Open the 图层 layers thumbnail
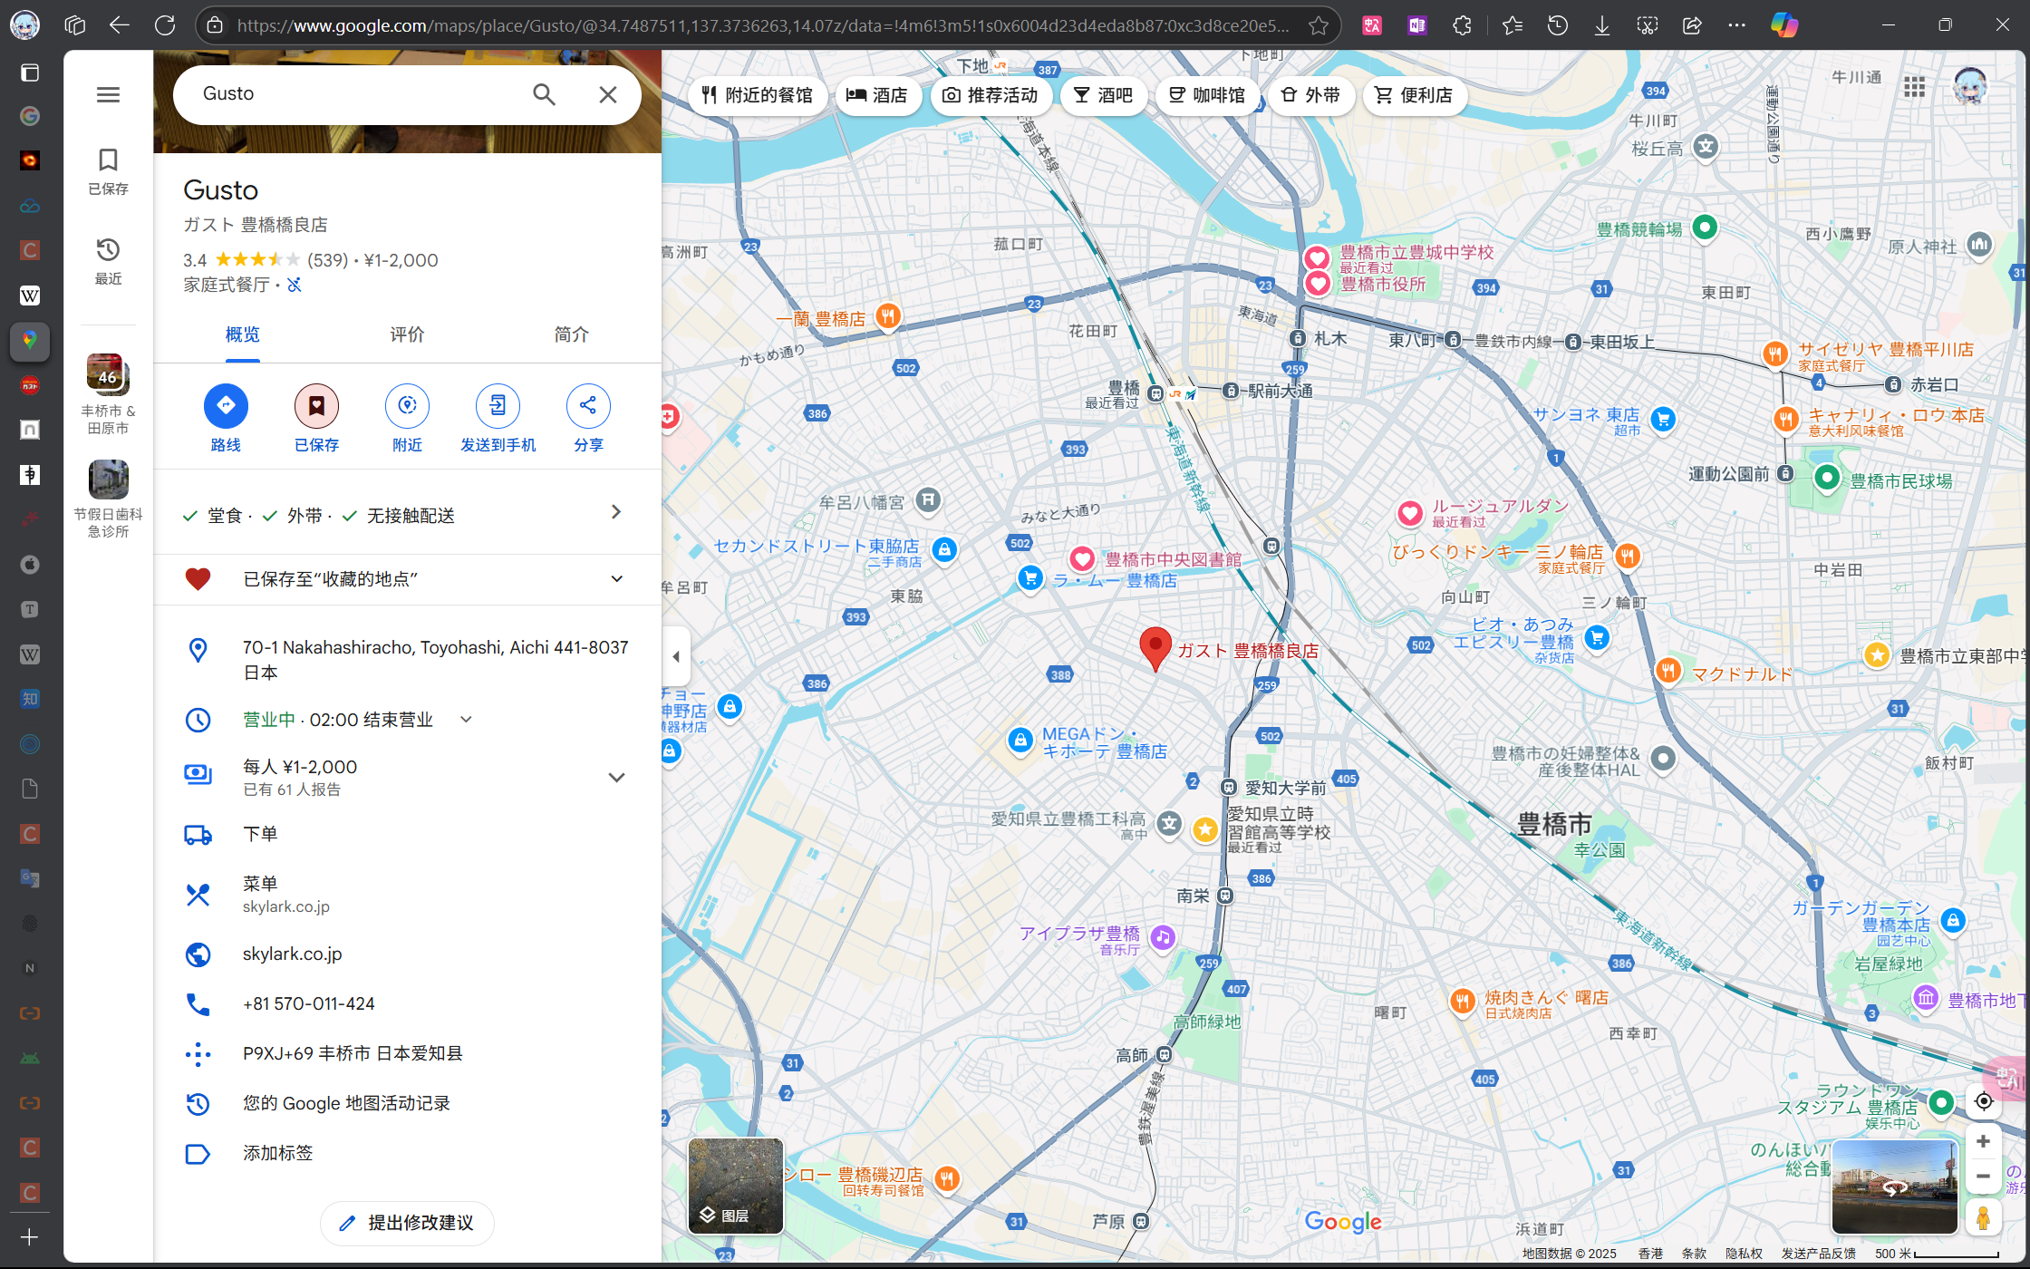 [735, 1185]
